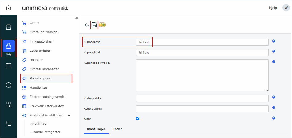The image size is (292, 138).
Task: Open the chat bubble sidebar icon
Action: click(x=9, y=85)
